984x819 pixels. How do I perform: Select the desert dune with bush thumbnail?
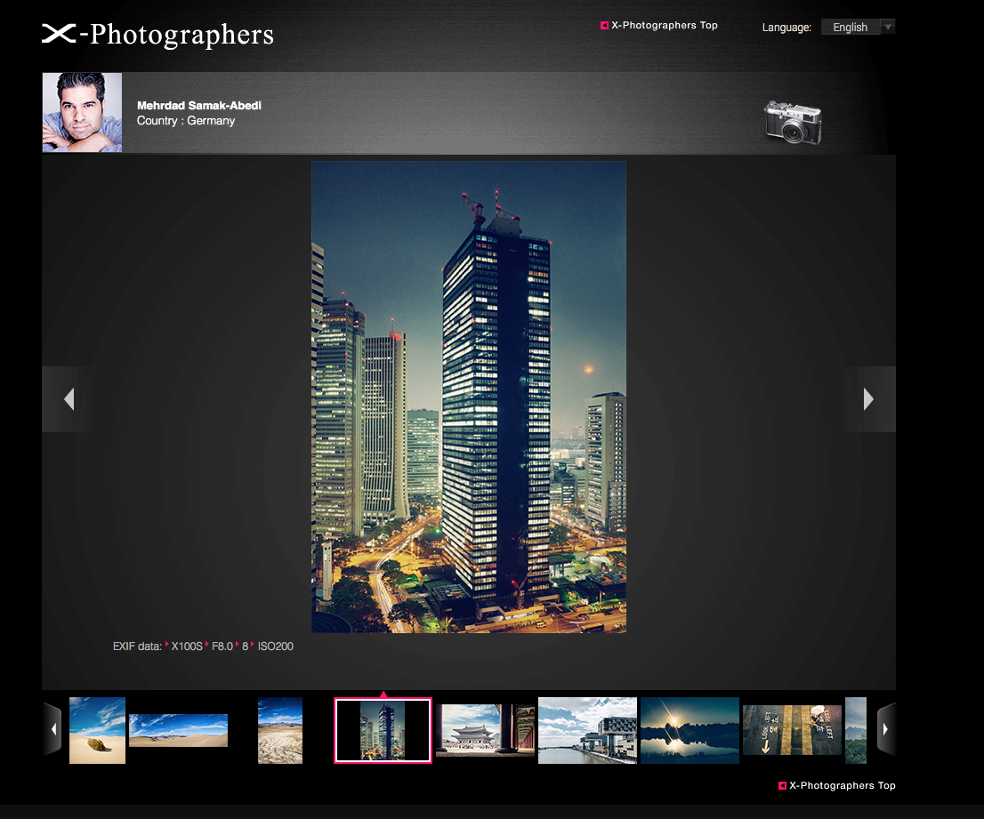[x=97, y=730]
